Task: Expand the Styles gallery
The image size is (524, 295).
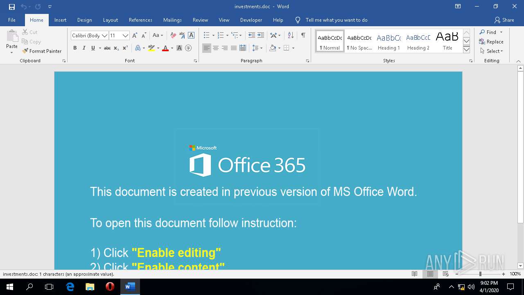Action: click(x=466, y=50)
